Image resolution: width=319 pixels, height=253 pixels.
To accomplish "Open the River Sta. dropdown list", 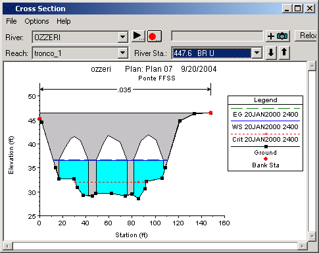I will click(x=257, y=53).
